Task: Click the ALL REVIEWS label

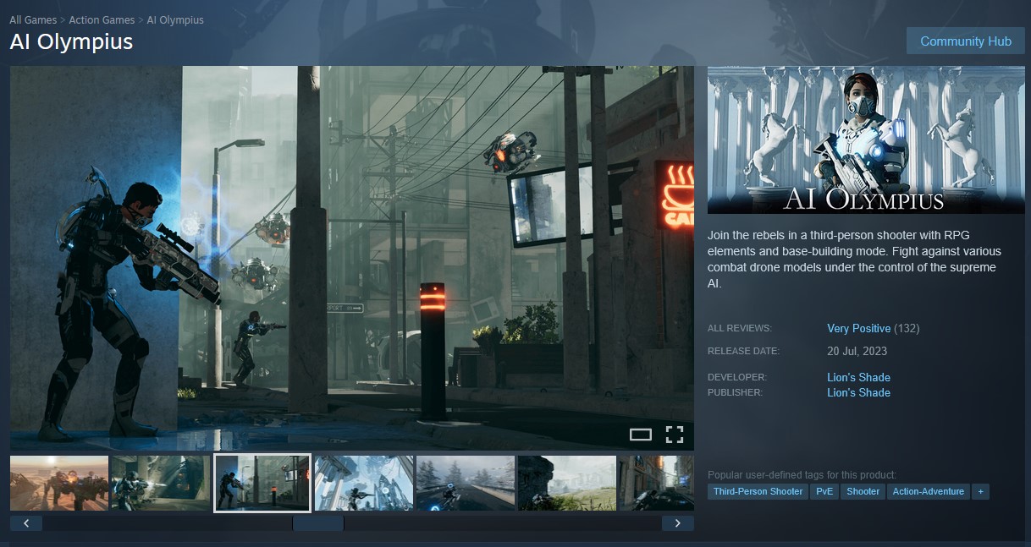Action: point(740,328)
